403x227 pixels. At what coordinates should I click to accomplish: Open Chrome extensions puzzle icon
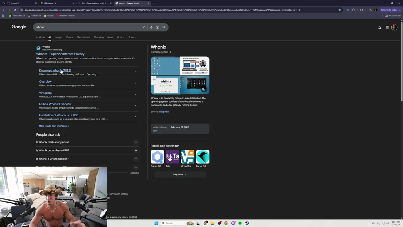[x=353, y=10]
